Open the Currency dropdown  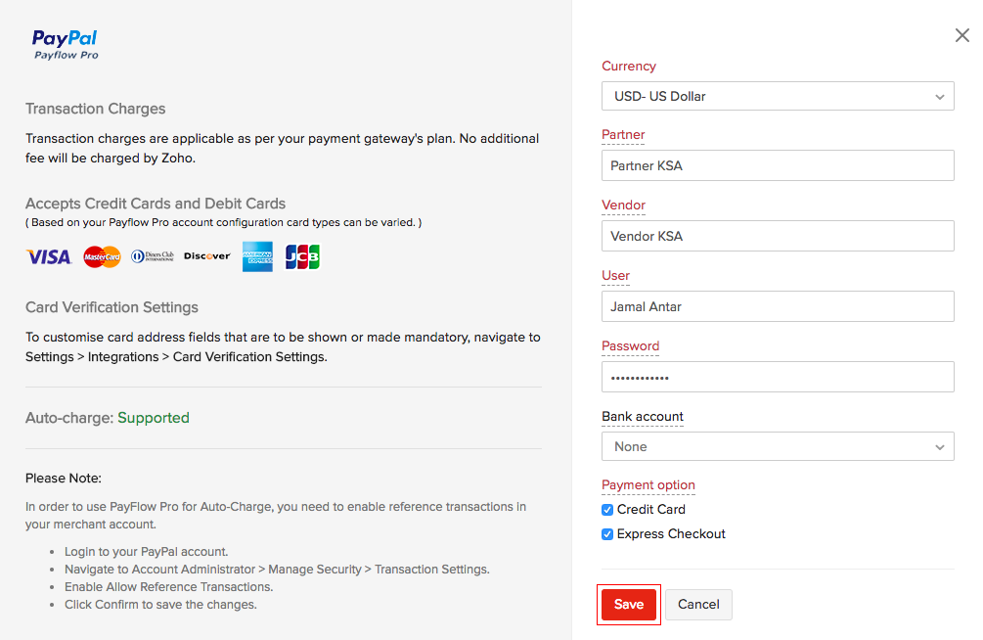tap(778, 96)
